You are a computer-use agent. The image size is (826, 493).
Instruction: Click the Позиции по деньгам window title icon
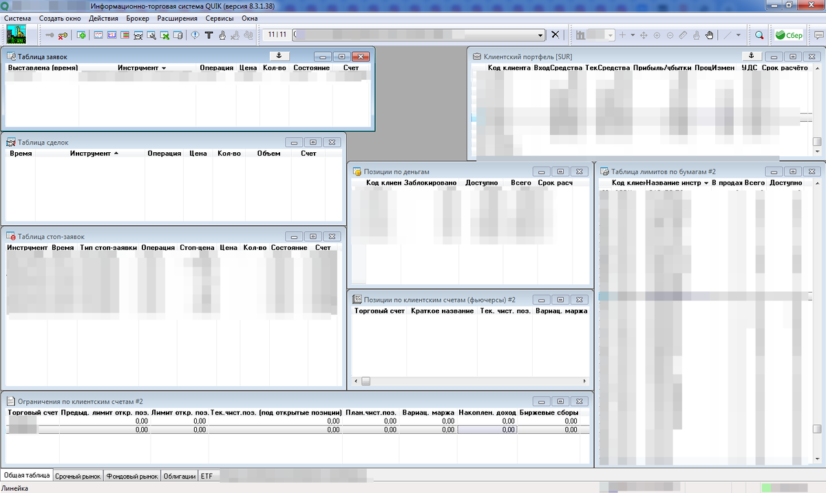[357, 171]
